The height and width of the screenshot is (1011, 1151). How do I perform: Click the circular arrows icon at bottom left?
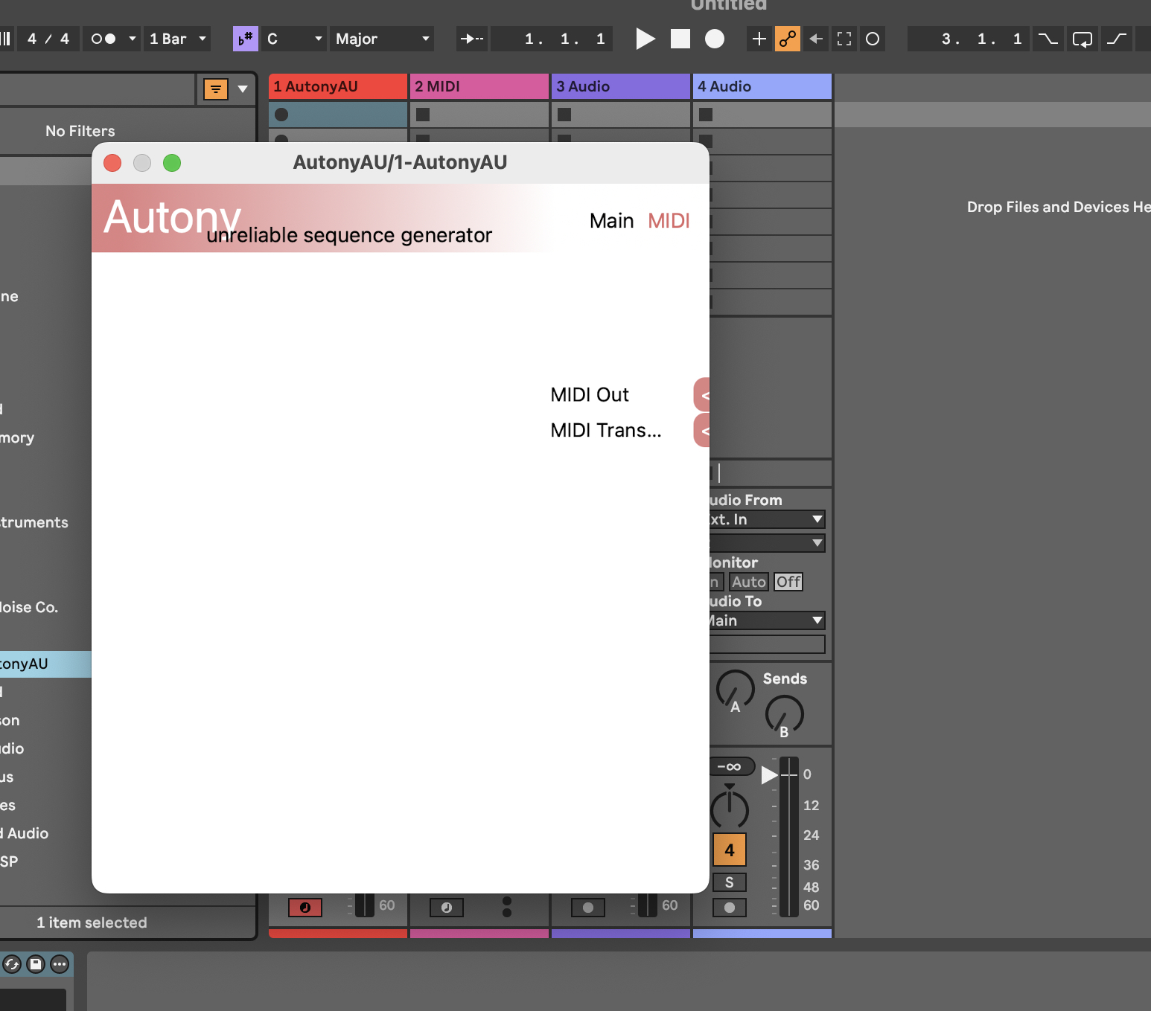pos(12,965)
